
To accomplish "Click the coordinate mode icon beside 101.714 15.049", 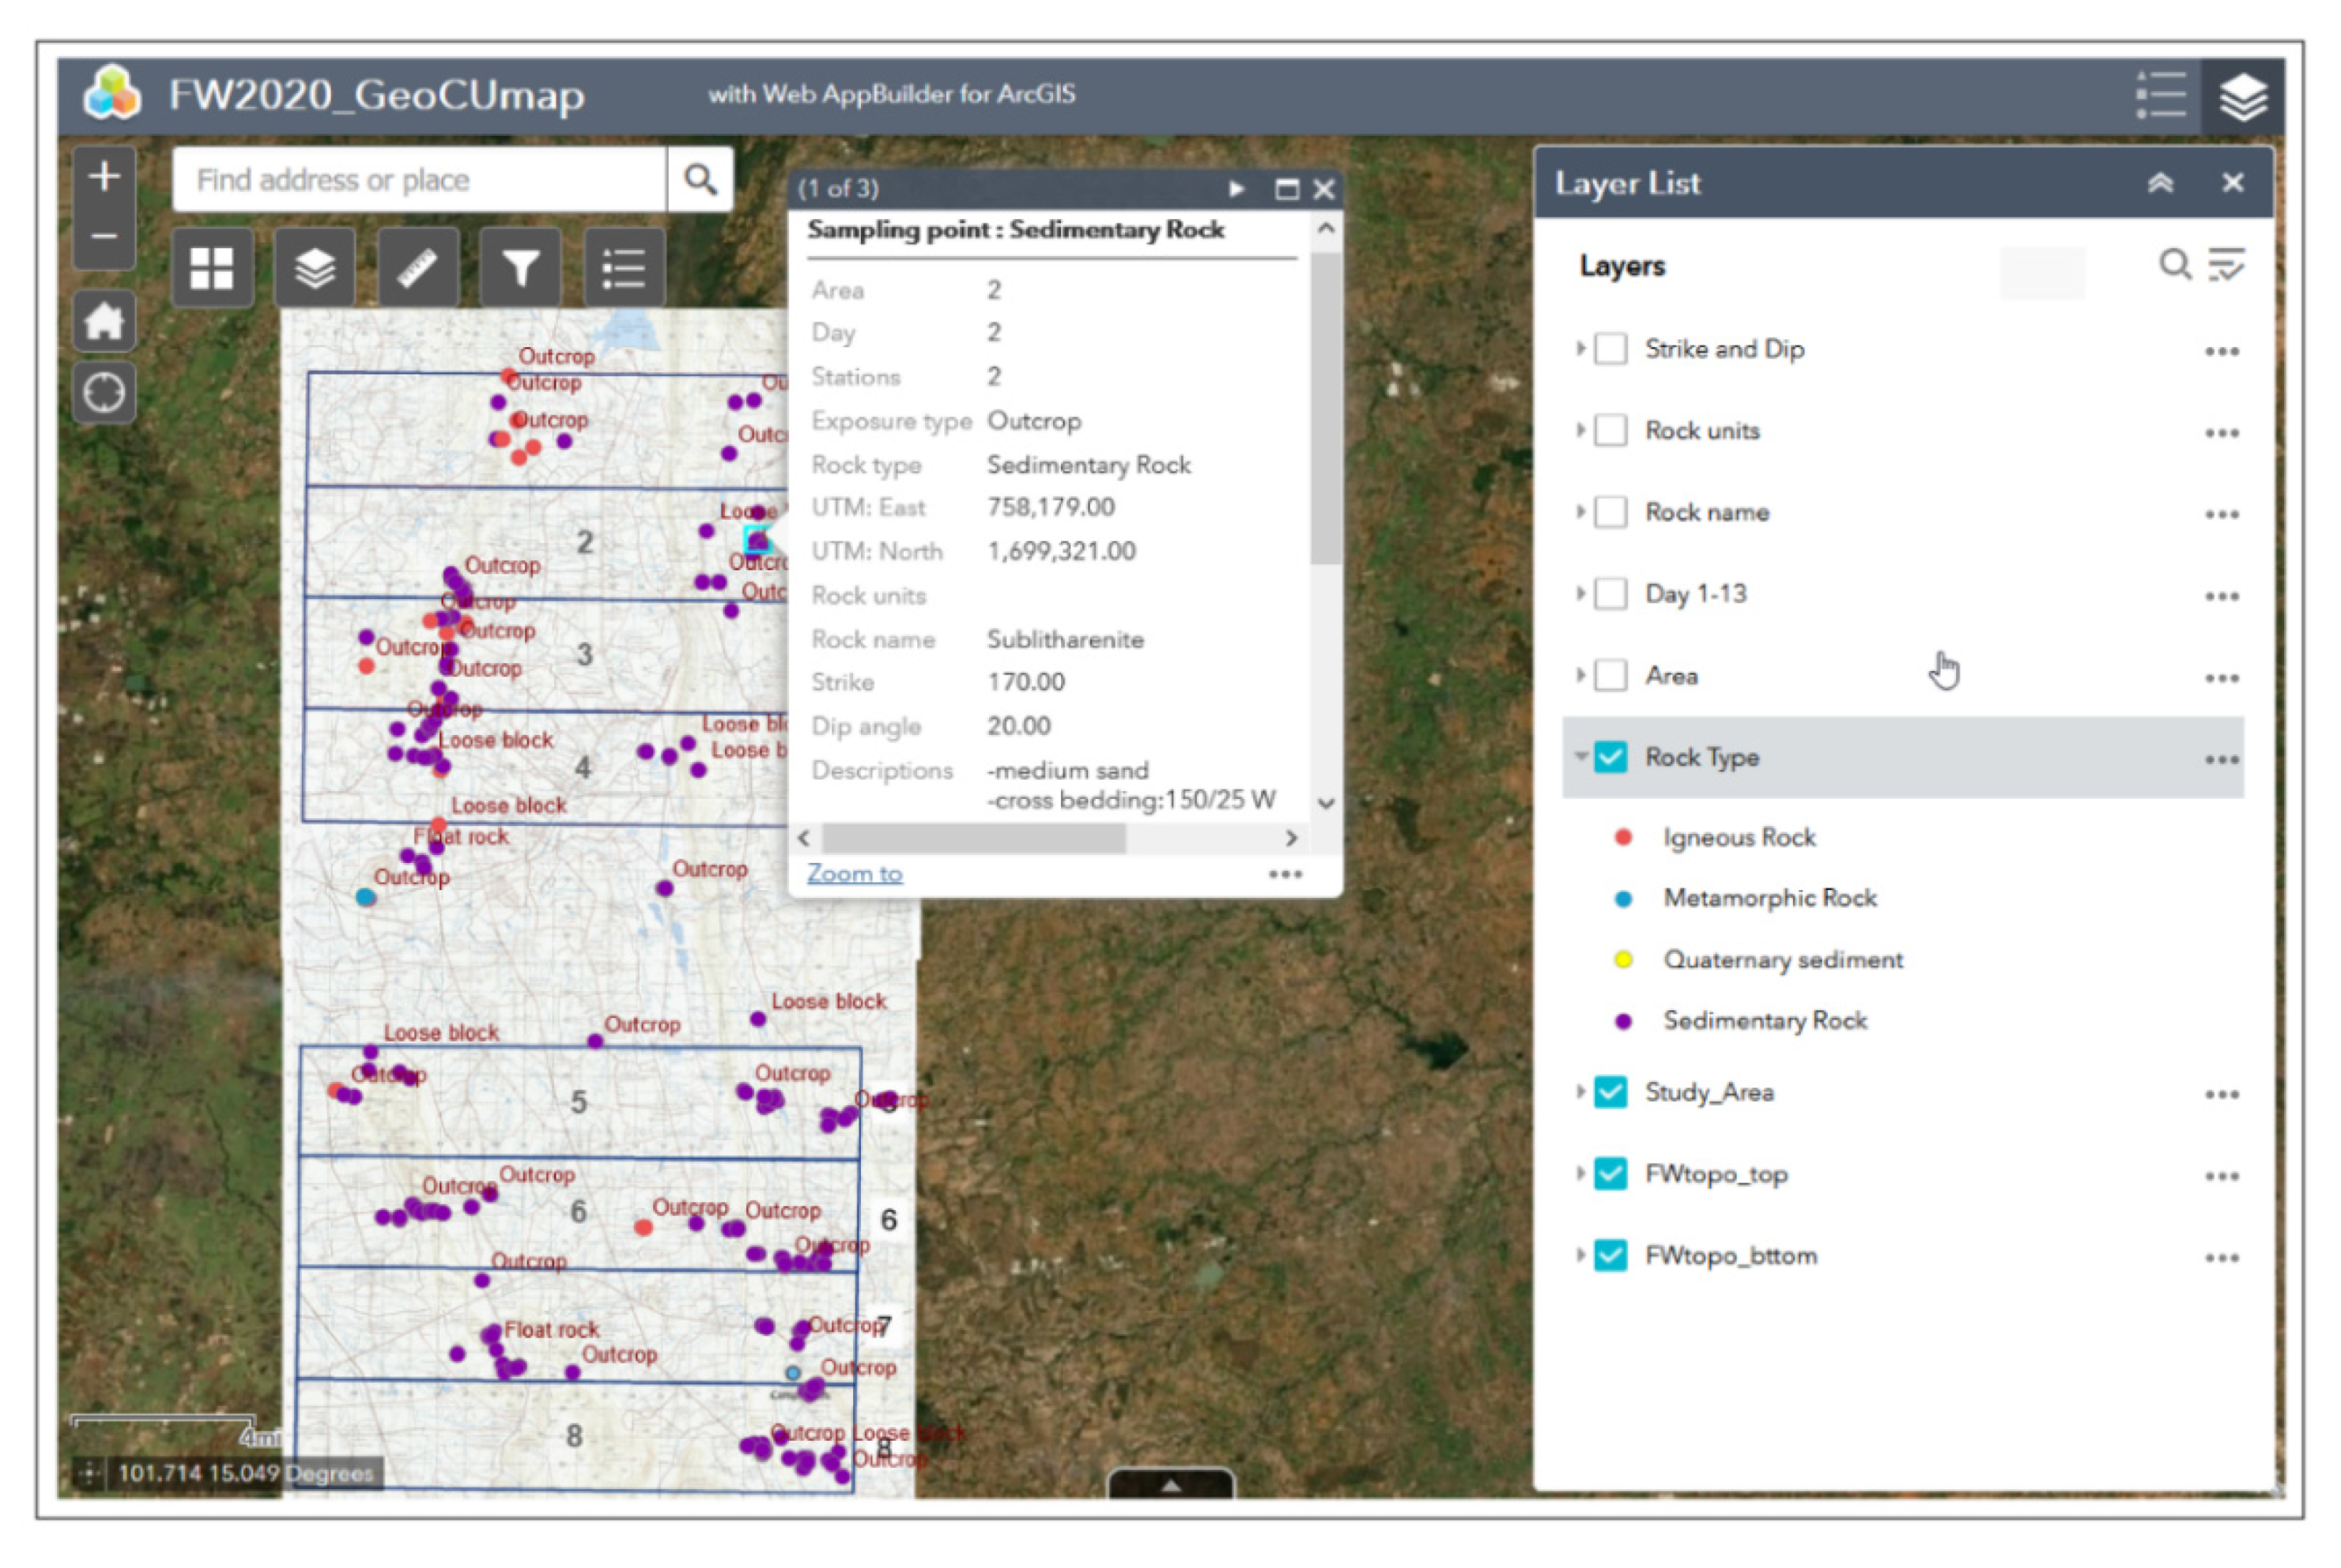I will coord(90,1473).
